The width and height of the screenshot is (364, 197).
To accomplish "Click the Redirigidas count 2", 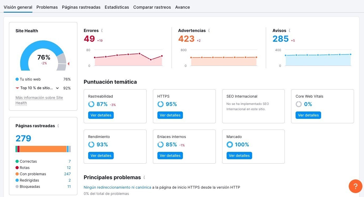I will click(x=69, y=180).
